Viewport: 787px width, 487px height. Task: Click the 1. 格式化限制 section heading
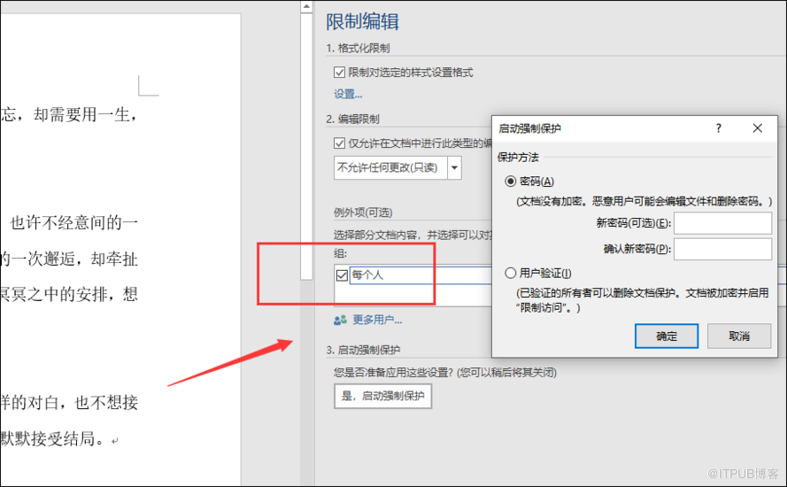358,48
